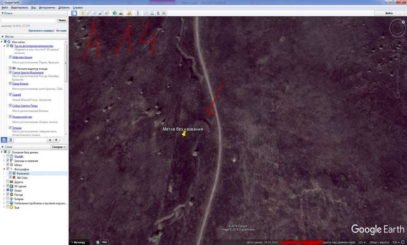Expand the 'Еще' layer node

click(4, 207)
